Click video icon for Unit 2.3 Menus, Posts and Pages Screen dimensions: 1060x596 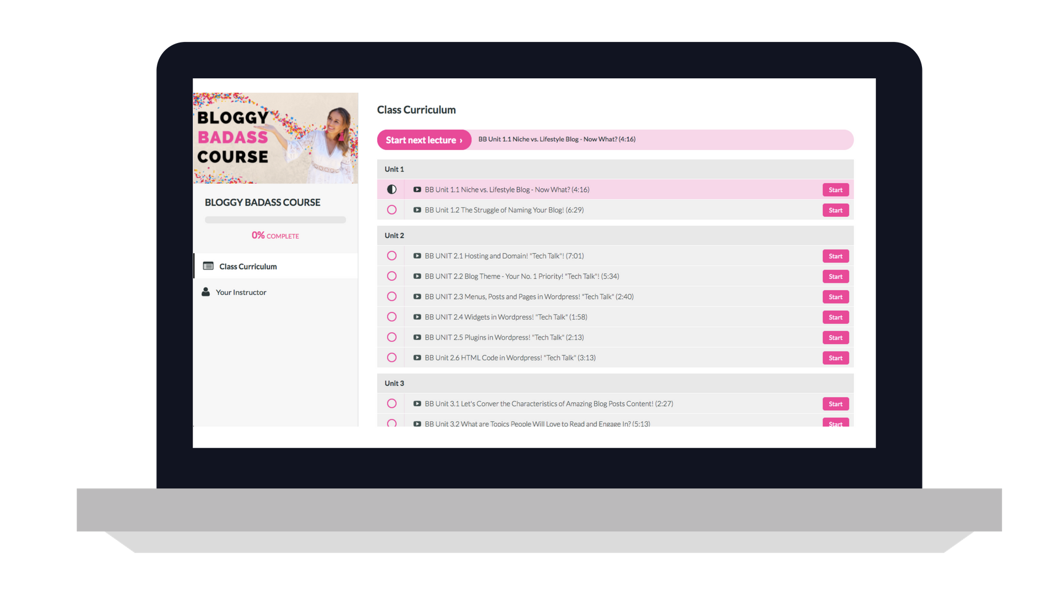[417, 296]
